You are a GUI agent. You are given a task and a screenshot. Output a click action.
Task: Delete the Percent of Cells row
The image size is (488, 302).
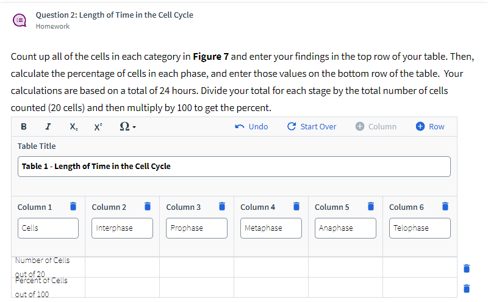(466, 288)
